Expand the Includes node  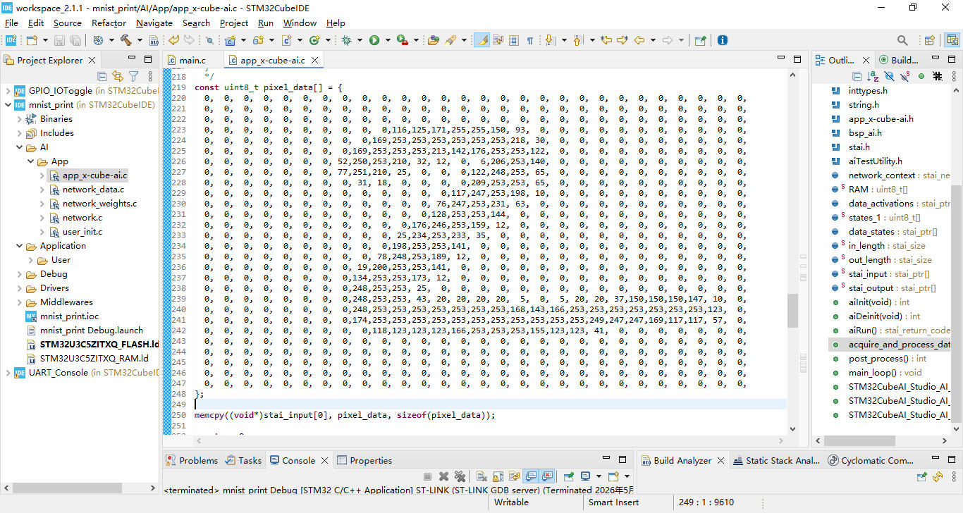19,132
